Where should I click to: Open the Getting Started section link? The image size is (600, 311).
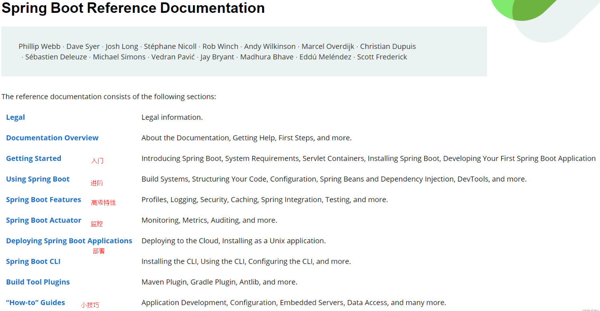(34, 158)
